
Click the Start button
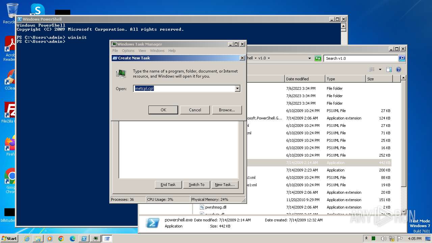pos(9,239)
